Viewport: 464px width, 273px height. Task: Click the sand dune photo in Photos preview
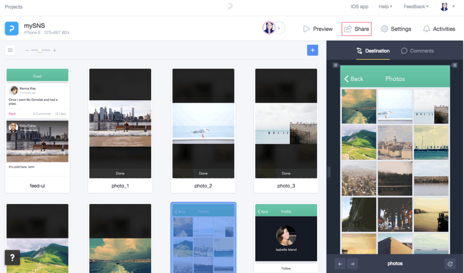click(395, 244)
